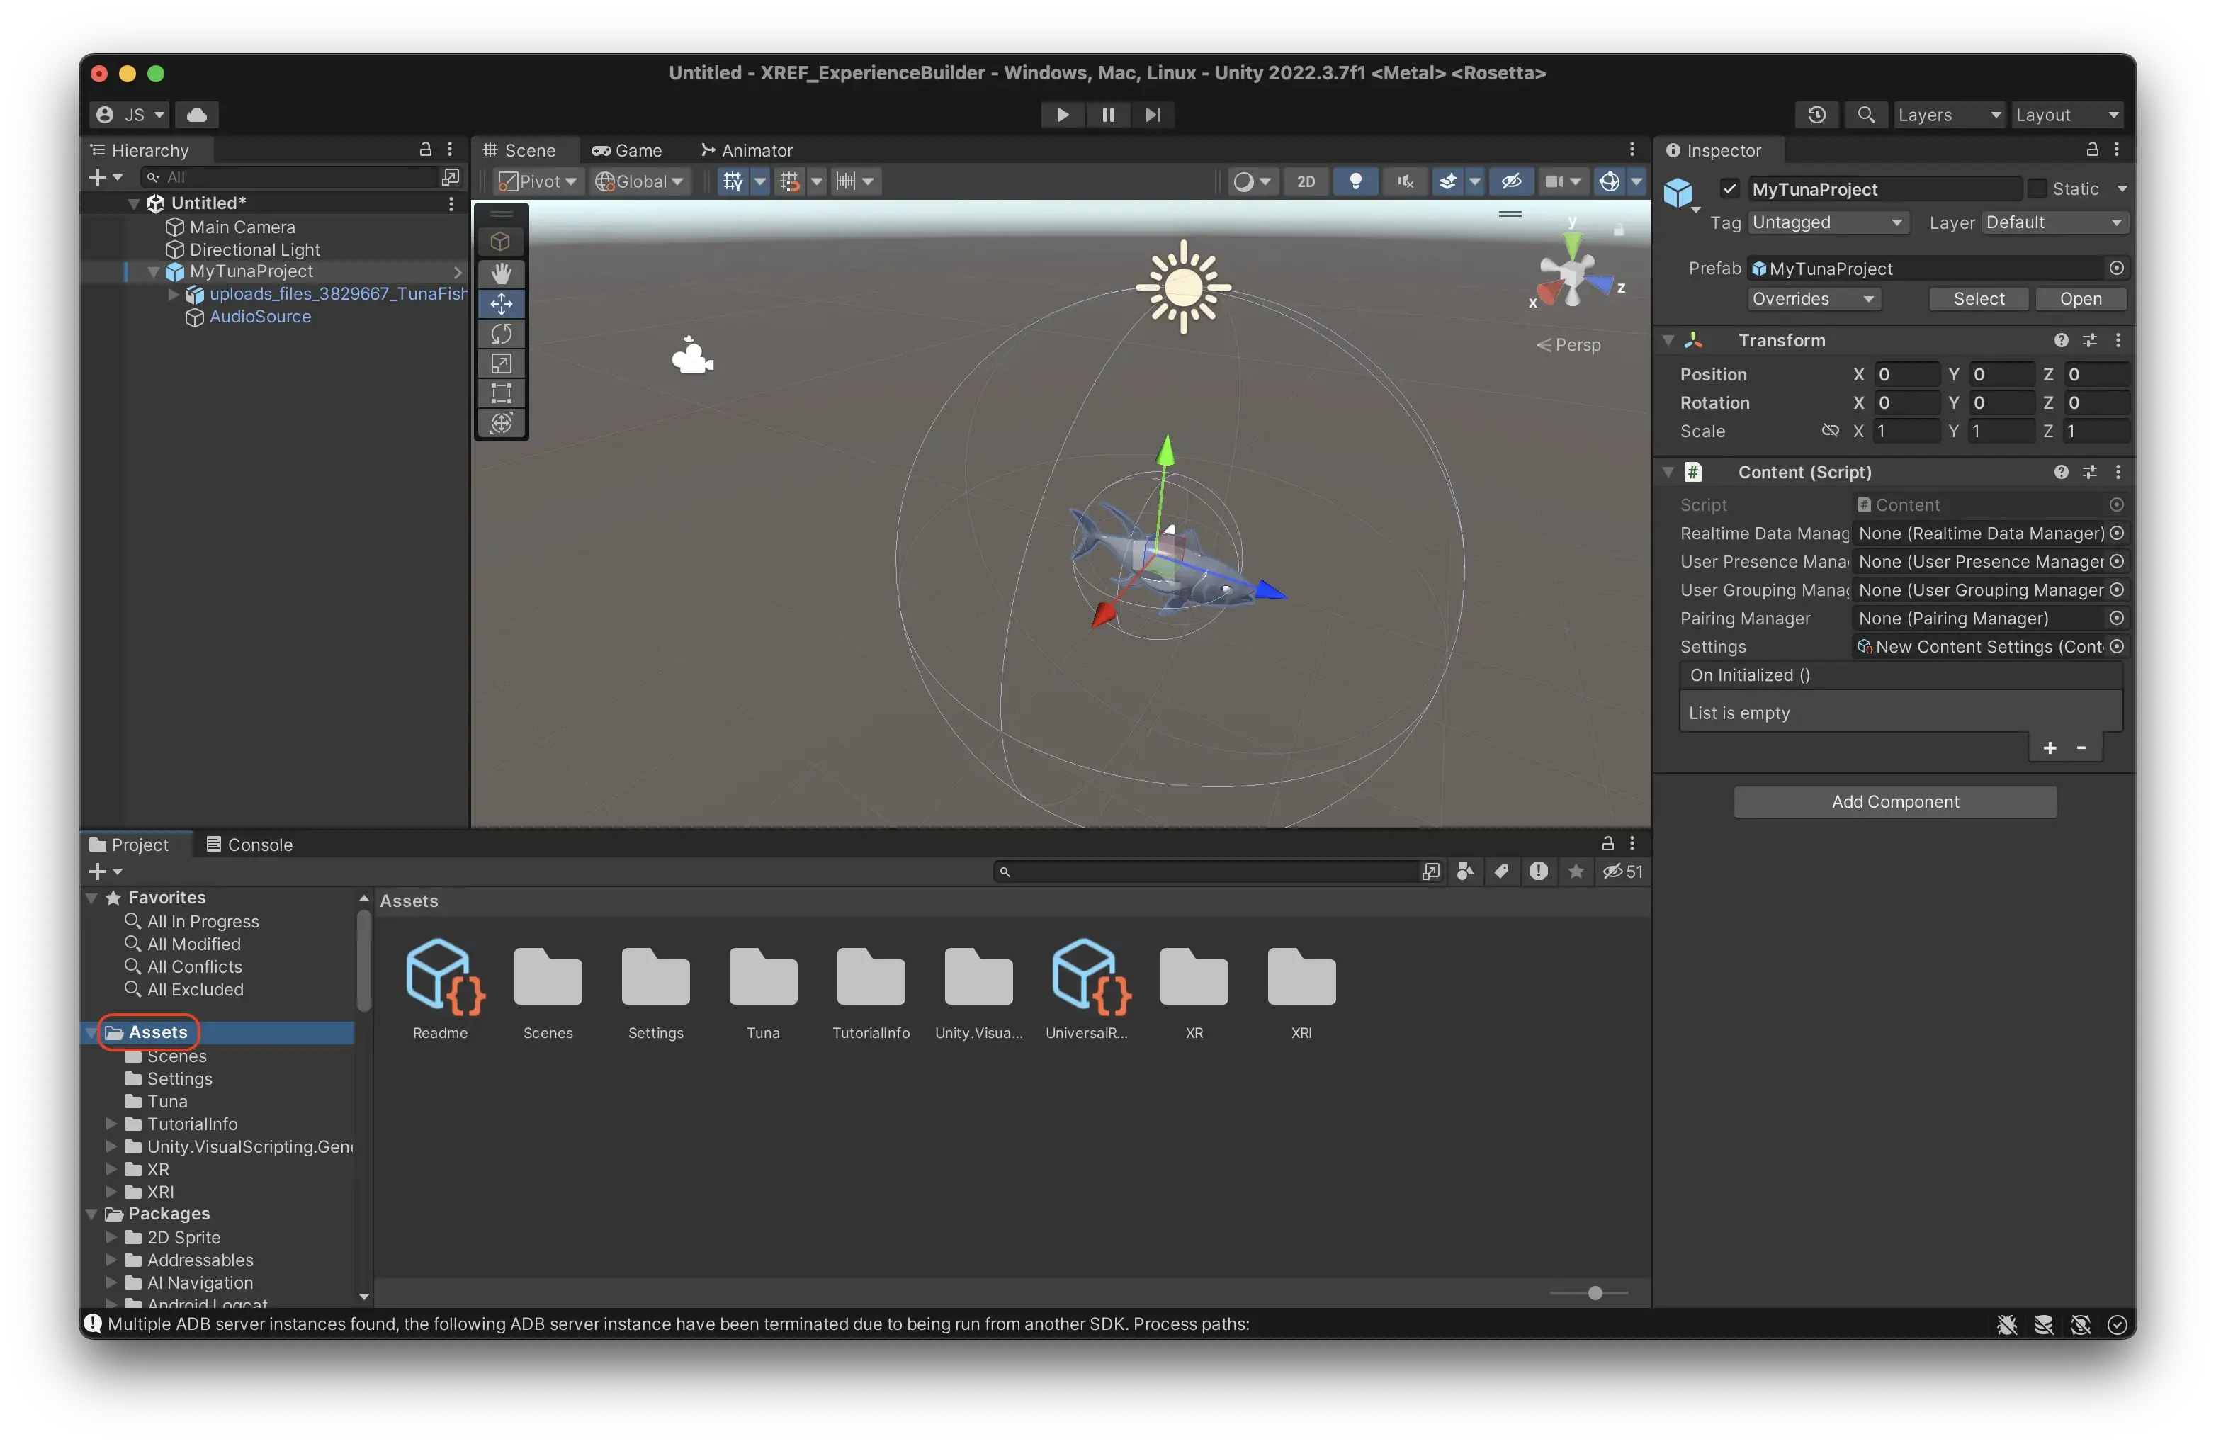Enable the Static checkbox
Screen dimensions: 2216x1444
tap(2037, 189)
